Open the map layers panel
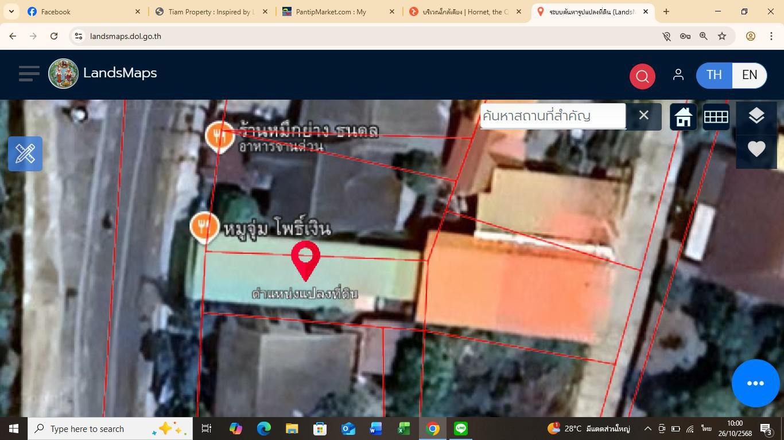The height and width of the screenshot is (440, 784). (756, 116)
